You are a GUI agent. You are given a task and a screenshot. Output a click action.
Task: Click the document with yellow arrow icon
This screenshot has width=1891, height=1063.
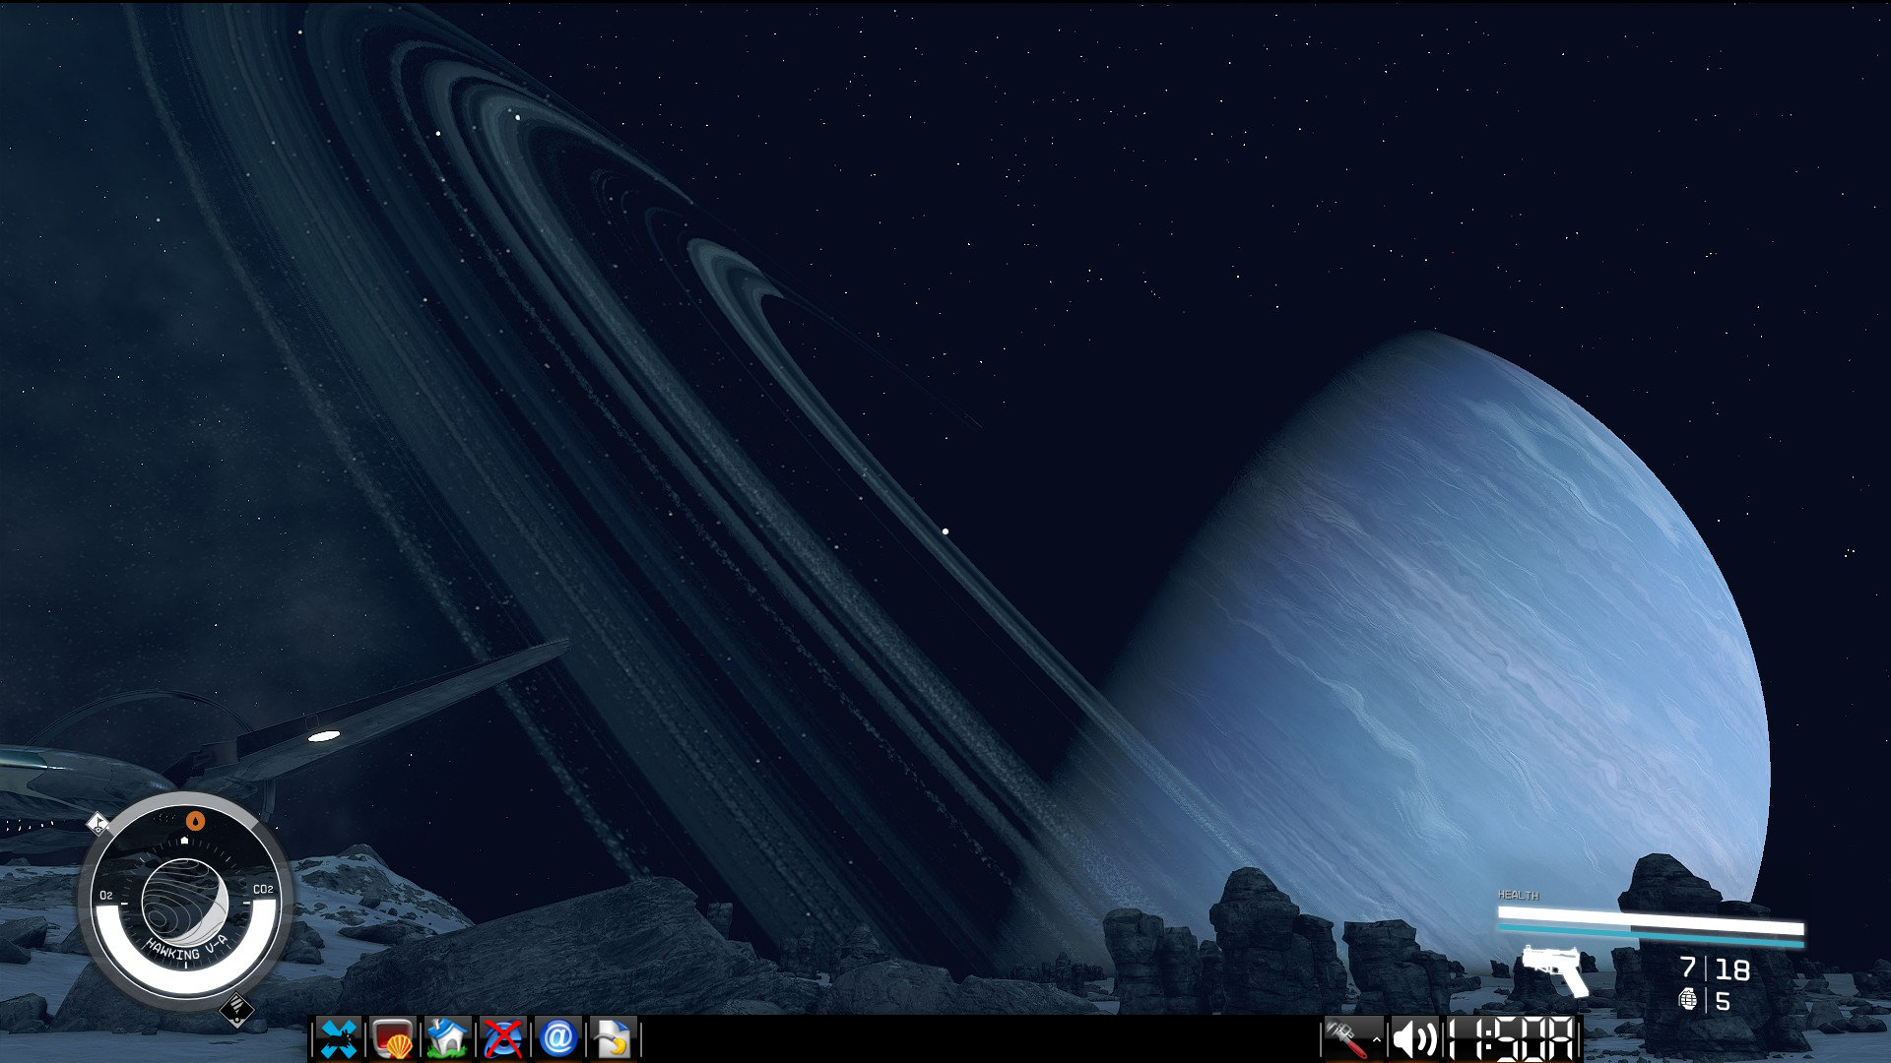tap(613, 1038)
